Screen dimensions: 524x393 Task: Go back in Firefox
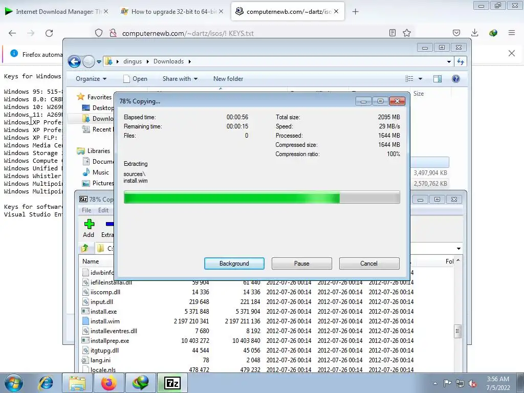tap(12, 33)
